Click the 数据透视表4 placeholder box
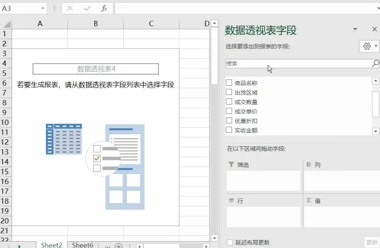This screenshot has height=248, width=380. pyautogui.click(x=96, y=69)
